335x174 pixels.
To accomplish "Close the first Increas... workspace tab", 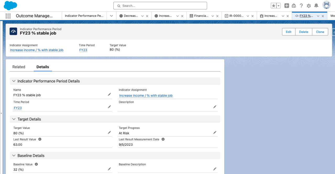I will 182,16.
